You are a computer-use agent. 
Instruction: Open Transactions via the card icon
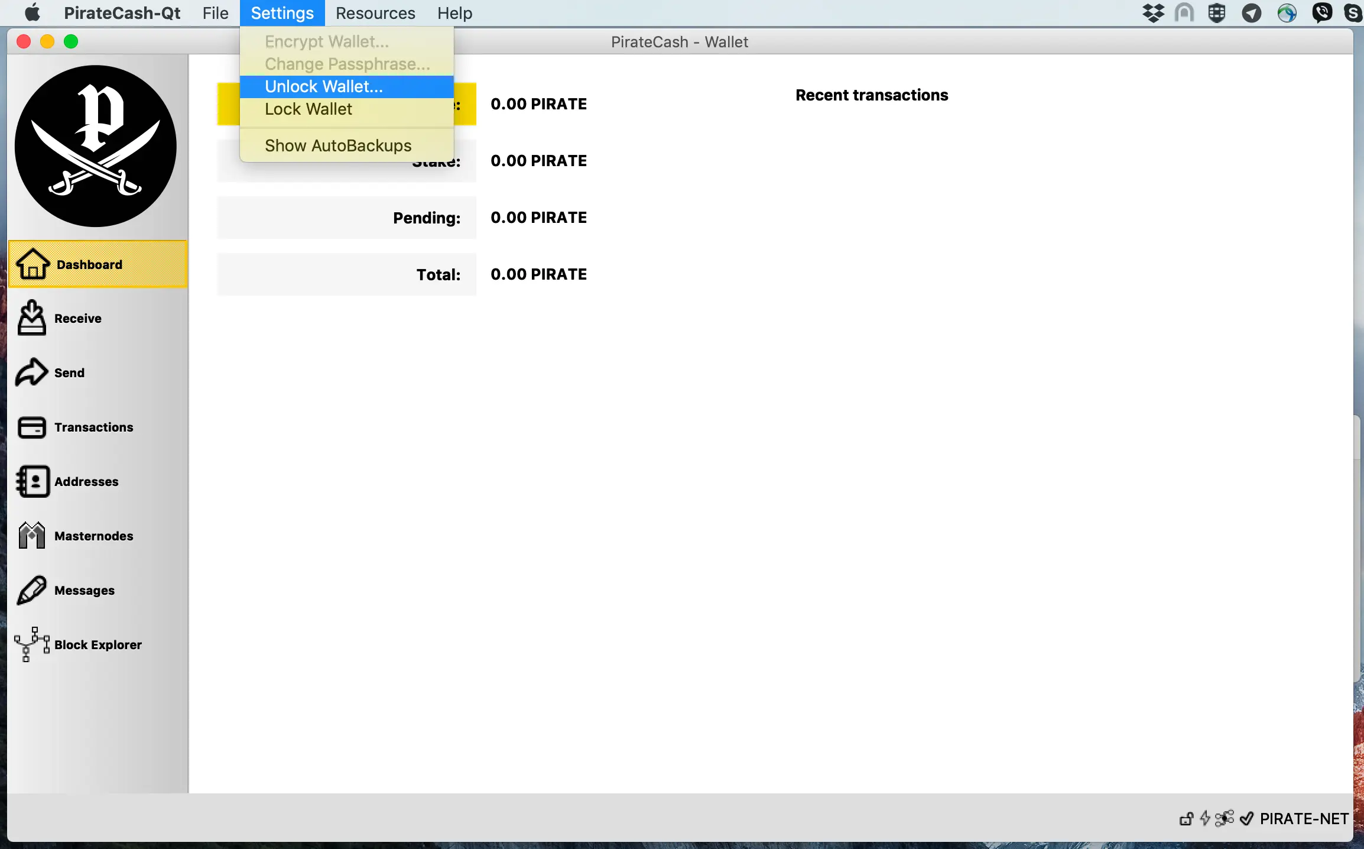pyautogui.click(x=31, y=427)
